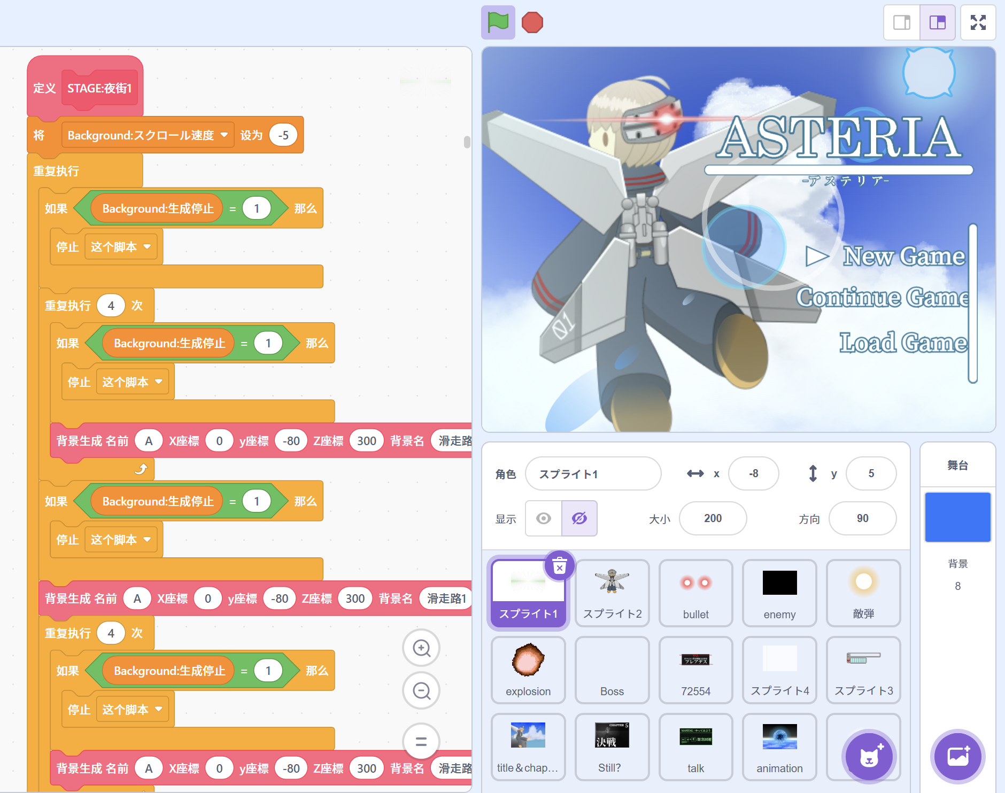This screenshot has width=1005, height=793.
Task: Click Load Game on the stage
Action: [903, 342]
